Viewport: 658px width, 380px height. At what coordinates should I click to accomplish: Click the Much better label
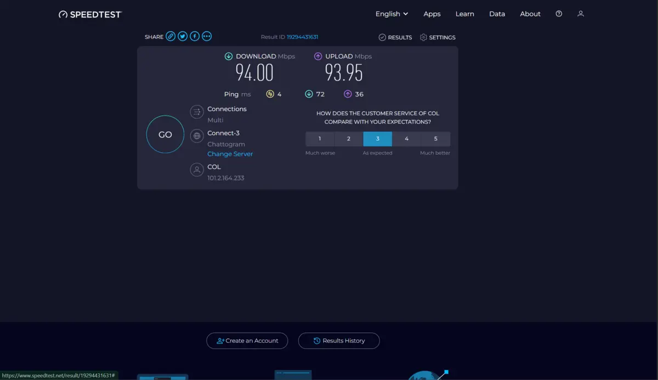[435, 153]
